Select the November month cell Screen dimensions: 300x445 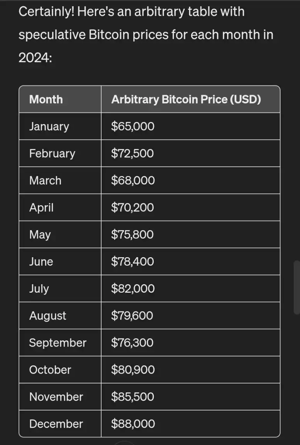[56, 397]
